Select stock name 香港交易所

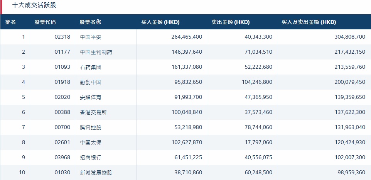click(93, 112)
